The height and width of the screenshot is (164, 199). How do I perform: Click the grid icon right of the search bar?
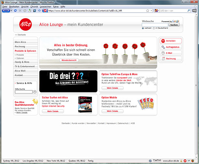(x=194, y=11)
